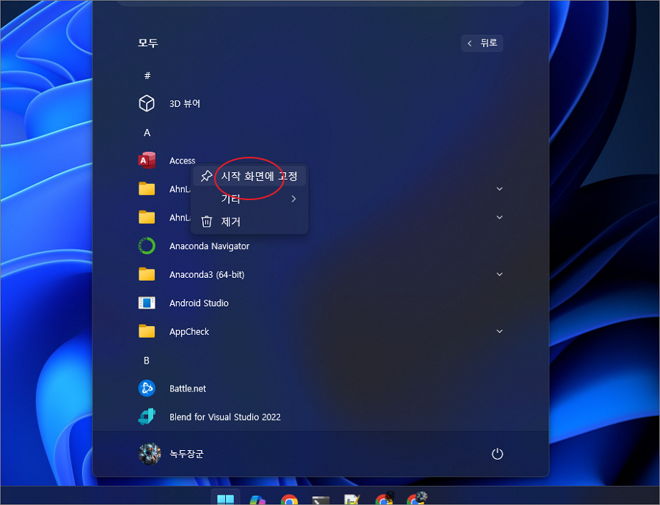The width and height of the screenshot is (660, 505).
Task: Click the AppCheck folder name
Action: [189, 331]
